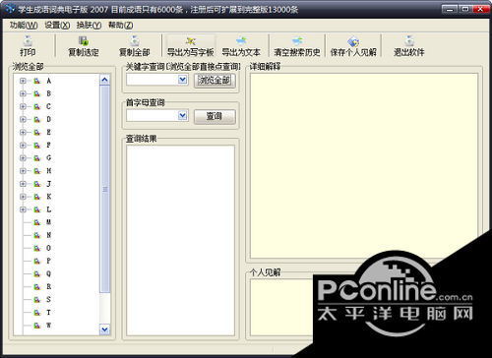
Task: Click the tree icon next to letter C
Action: pyautogui.click(x=37, y=106)
